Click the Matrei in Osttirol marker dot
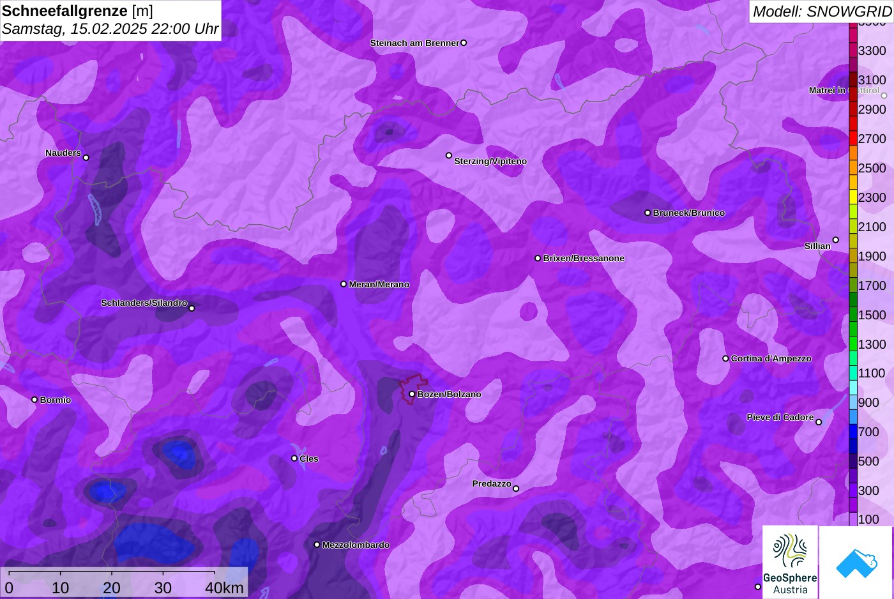The width and height of the screenshot is (894, 599). pos(884,96)
